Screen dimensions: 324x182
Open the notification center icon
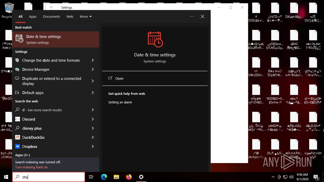(x=316, y=177)
